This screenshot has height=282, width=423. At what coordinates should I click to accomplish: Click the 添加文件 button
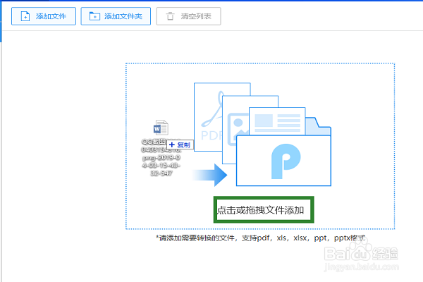click(44, 16)
